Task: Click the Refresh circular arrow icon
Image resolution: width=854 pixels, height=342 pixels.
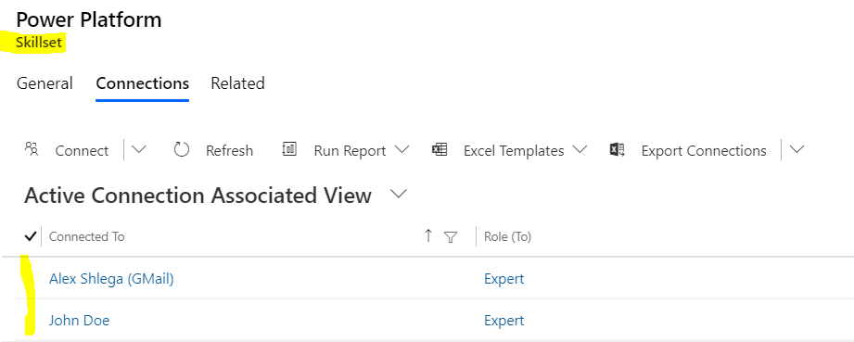Action: pos(182,149)
